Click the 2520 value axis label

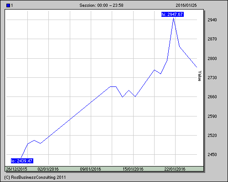point(212,136)
